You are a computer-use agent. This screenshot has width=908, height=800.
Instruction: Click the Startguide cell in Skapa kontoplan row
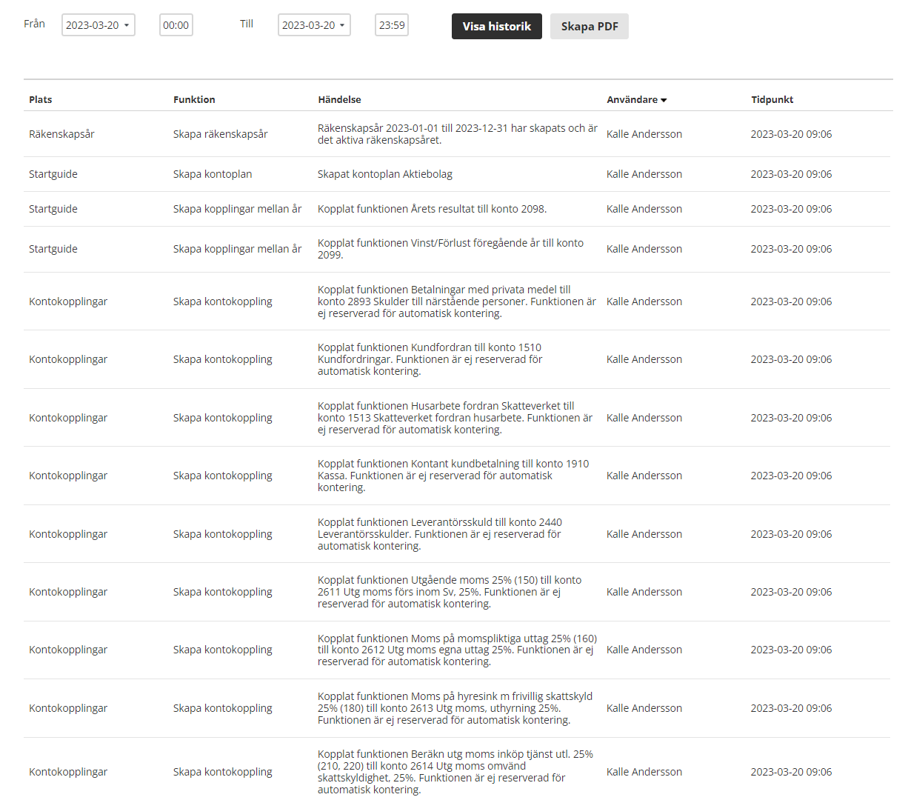tap(53, 174)
